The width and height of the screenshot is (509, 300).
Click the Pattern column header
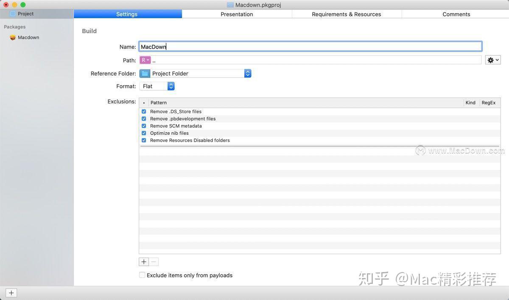point(158,103)
